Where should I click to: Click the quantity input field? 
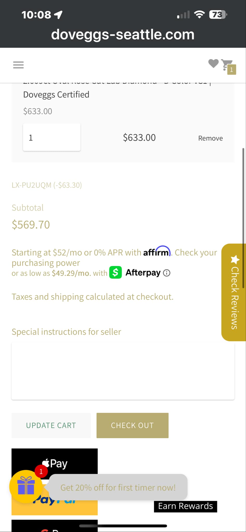point(52,137)
